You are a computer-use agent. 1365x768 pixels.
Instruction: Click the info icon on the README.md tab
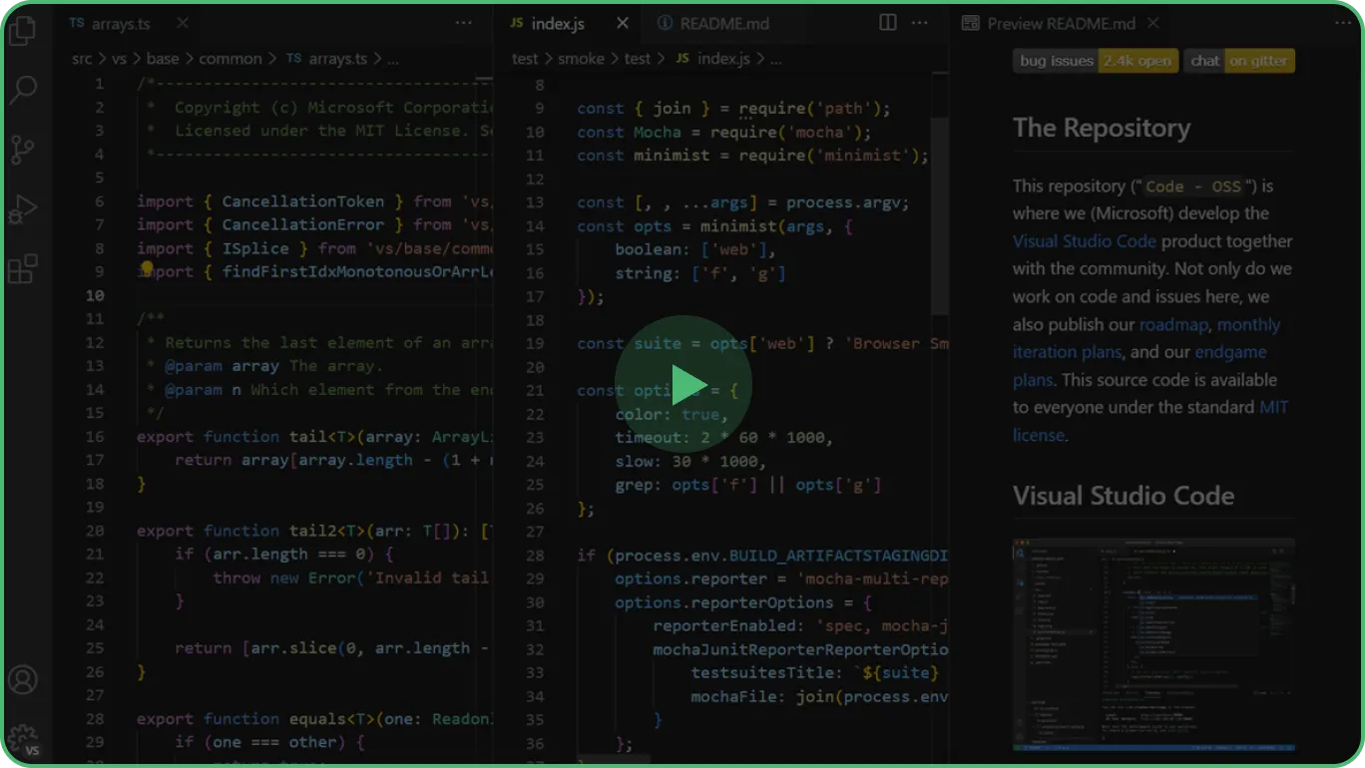click(666, 23)
